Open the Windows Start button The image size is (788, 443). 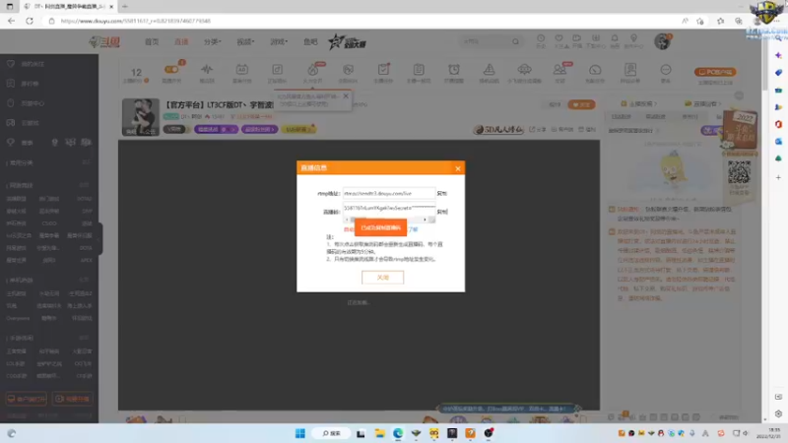(300, 433)
